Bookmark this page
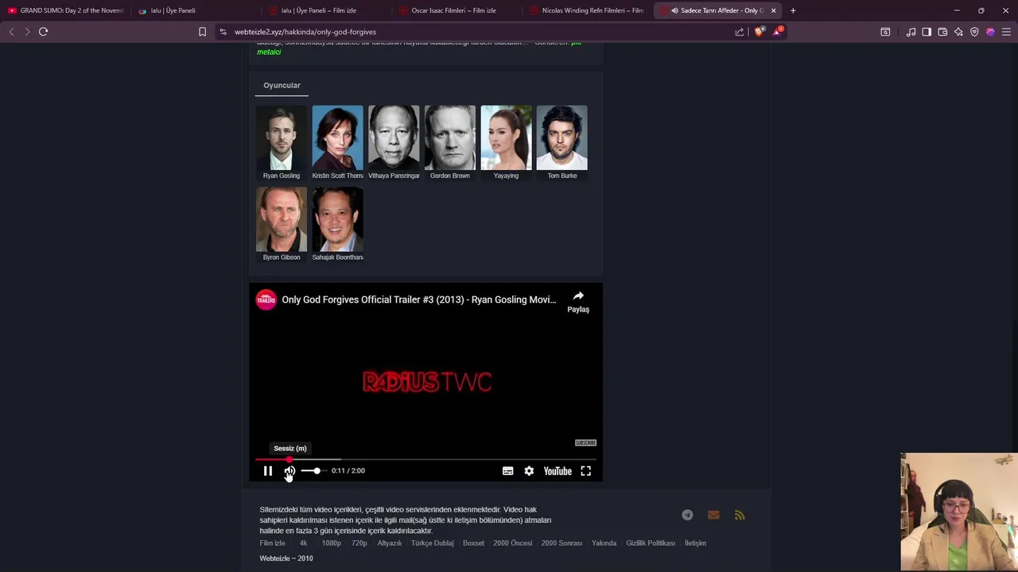This screenshot has height=572, width=1018. pyautogui.click(x=202, y=32)
